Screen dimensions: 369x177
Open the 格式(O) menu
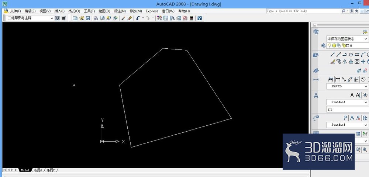[74, 11]
